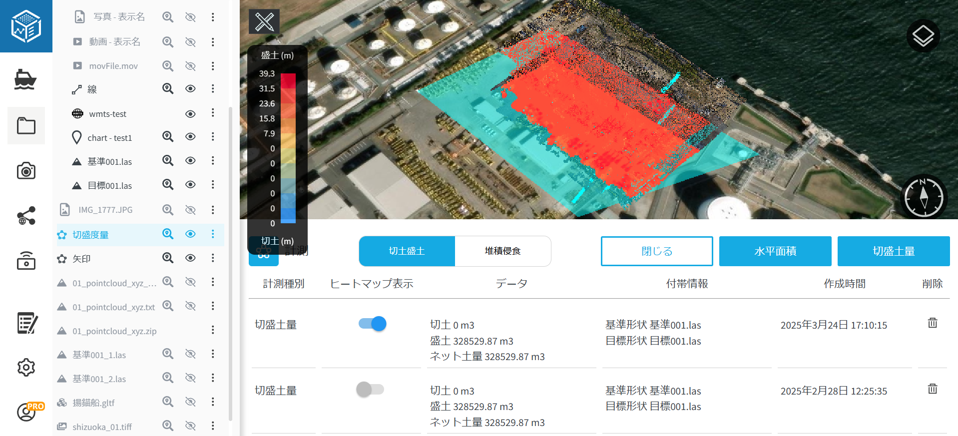The height and width of the screenshot is (436, 958).
Task: Click the measurement ruler tool icon
Action: 264,22
